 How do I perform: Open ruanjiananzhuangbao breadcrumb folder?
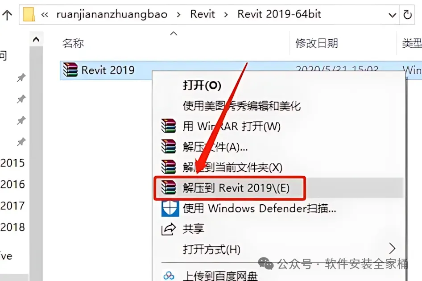pyautogui.click(x=112, y=14)
